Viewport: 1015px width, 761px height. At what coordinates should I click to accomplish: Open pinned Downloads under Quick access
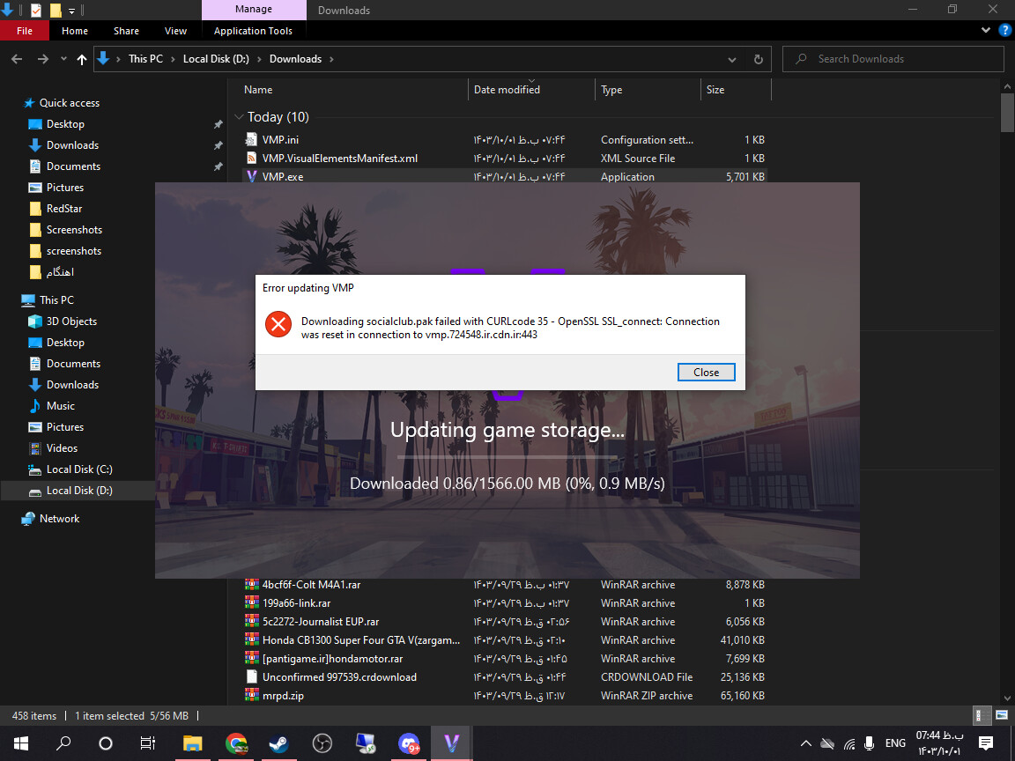(x=72, y=145)
